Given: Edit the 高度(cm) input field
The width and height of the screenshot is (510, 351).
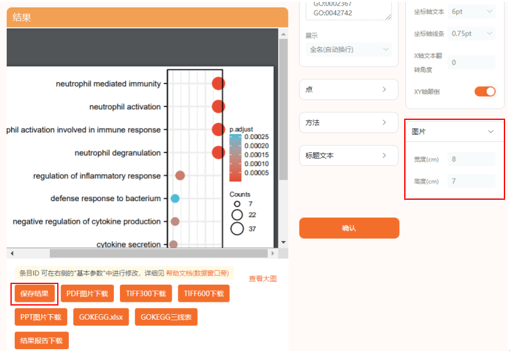Looking at the screenshot, I should point(471,181).
